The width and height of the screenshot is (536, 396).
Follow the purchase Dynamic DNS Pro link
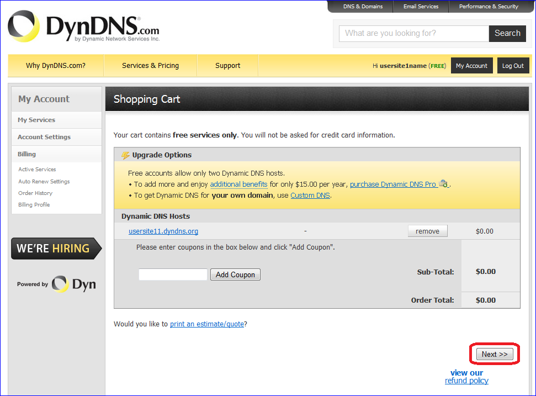[393, 184]
